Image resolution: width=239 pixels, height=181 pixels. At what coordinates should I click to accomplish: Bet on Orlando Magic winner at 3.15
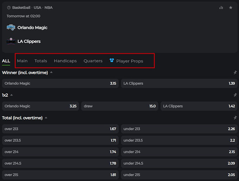point(60,83)
